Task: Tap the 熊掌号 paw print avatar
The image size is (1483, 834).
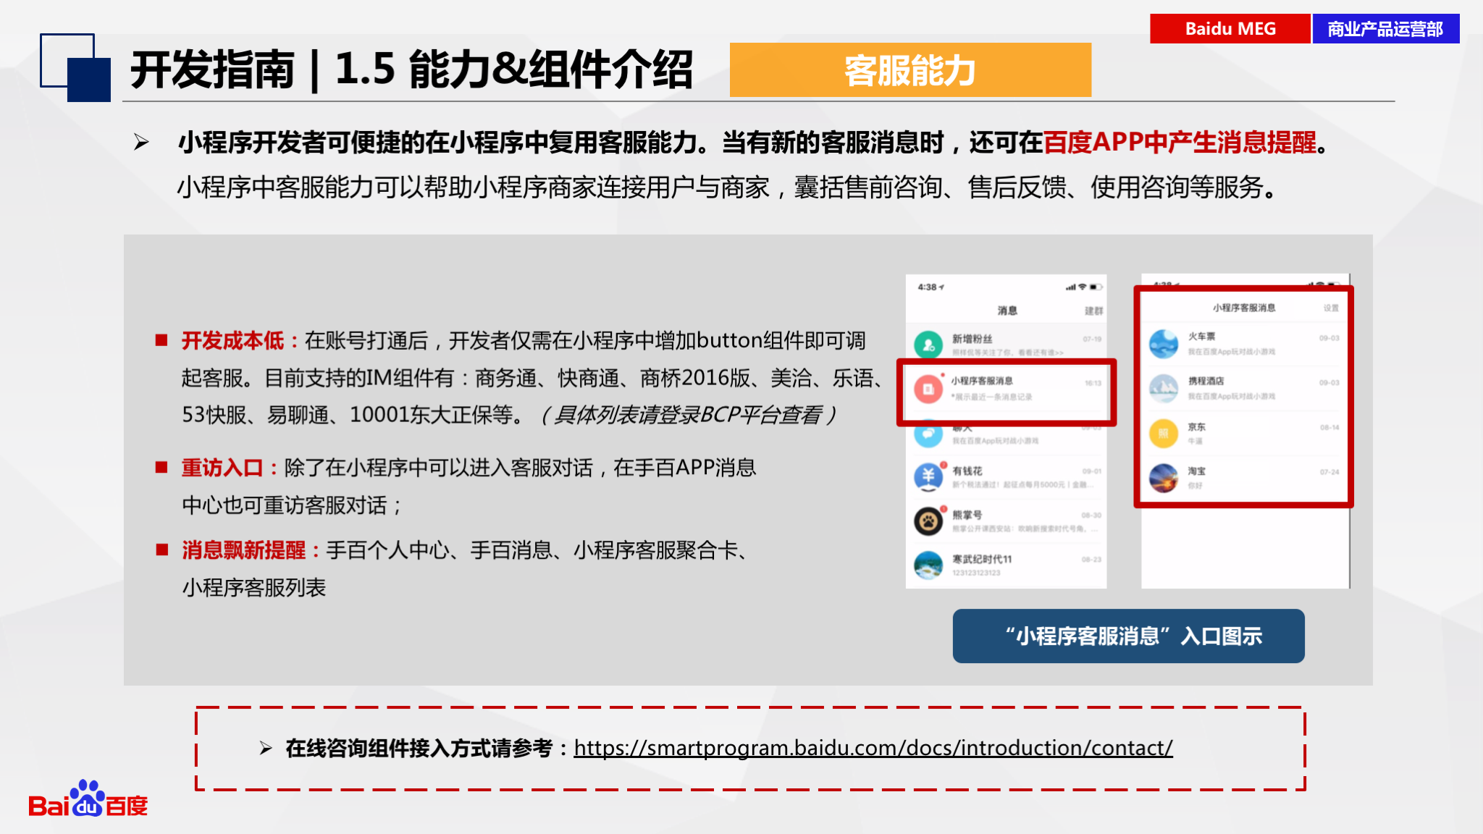Action: (928, 521)
